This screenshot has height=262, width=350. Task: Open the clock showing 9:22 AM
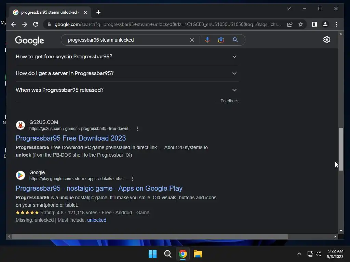[335, 254]
